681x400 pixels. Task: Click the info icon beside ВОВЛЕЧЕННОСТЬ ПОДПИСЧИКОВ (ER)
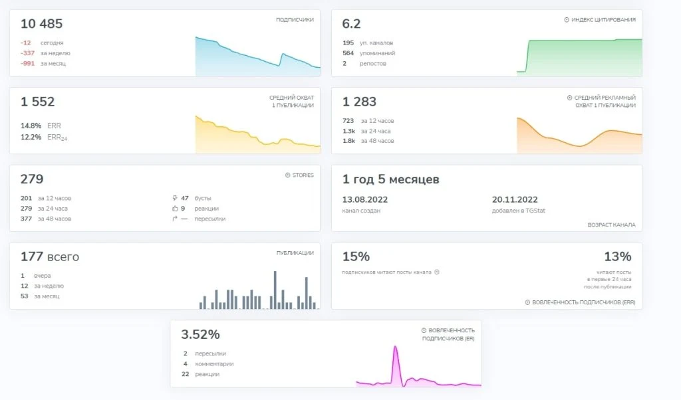tap(424, 331)
